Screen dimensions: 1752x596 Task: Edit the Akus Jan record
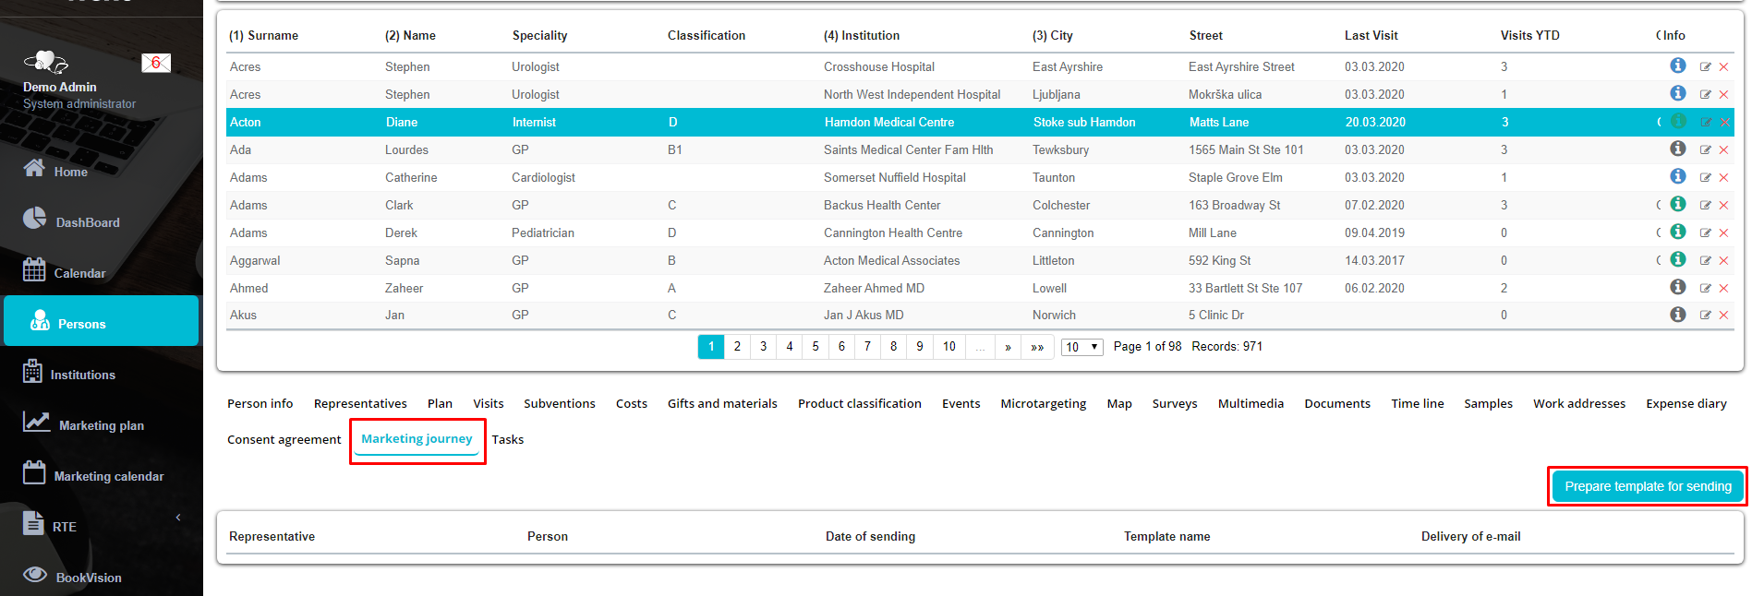1705,316
